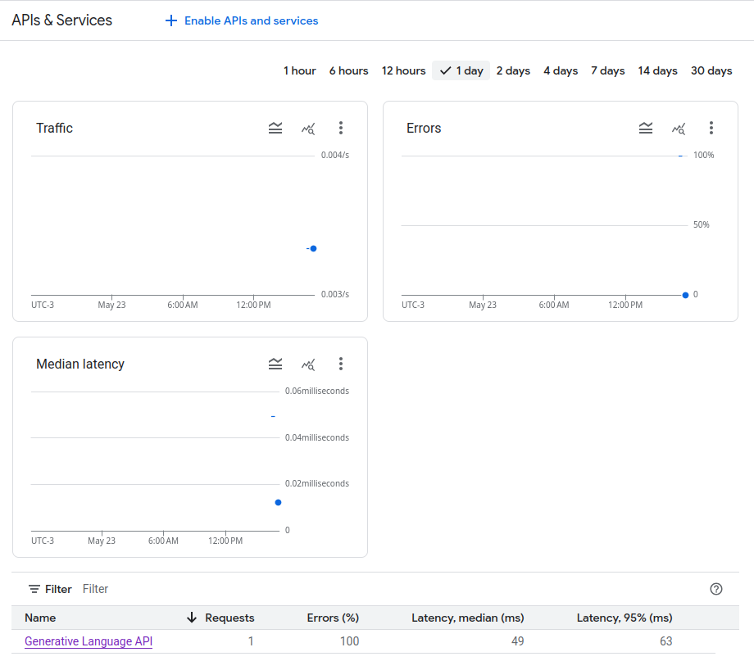Select the 1 hour time range

300,70
